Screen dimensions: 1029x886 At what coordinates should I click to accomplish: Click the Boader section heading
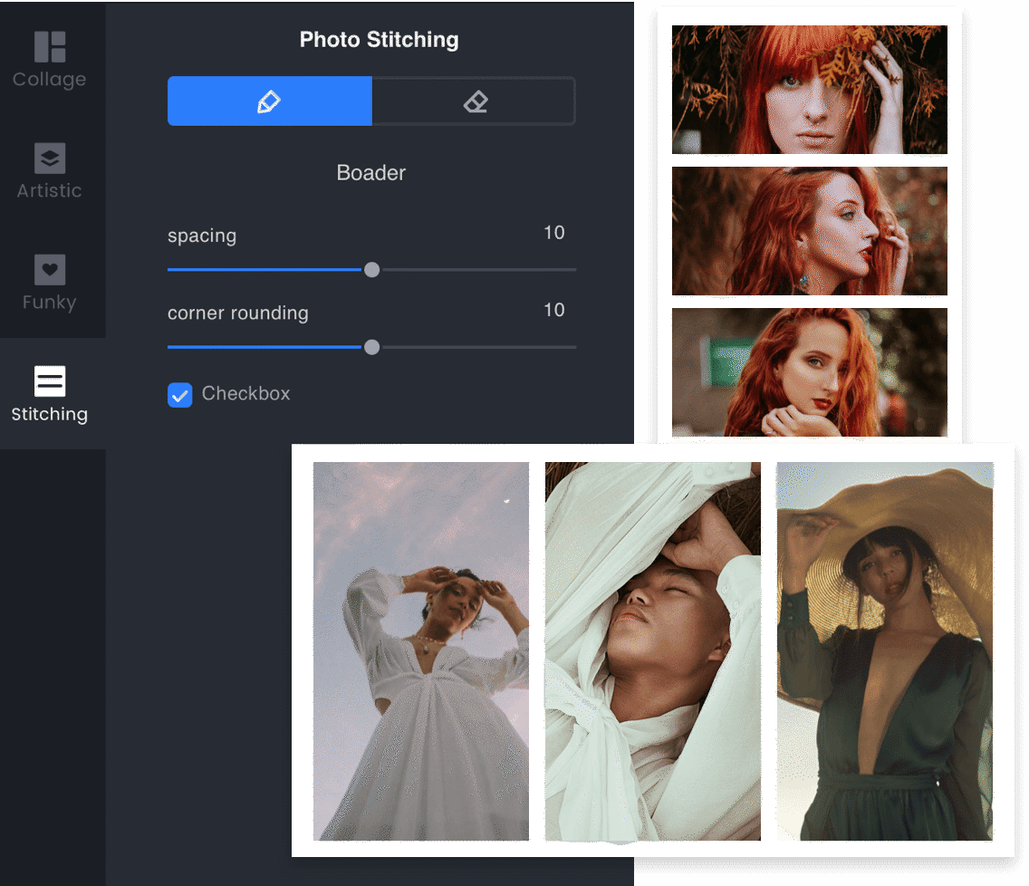click(x=371, y=173)
